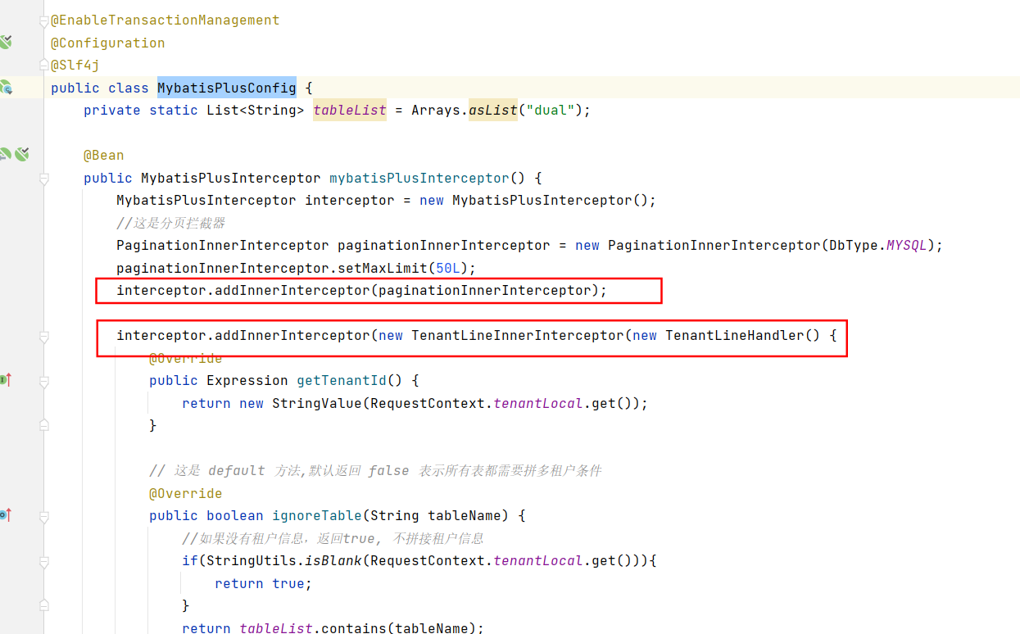Click the first gutter icon beside @Bean
This screenshot has width=1020, height=634.
point(4,154)
